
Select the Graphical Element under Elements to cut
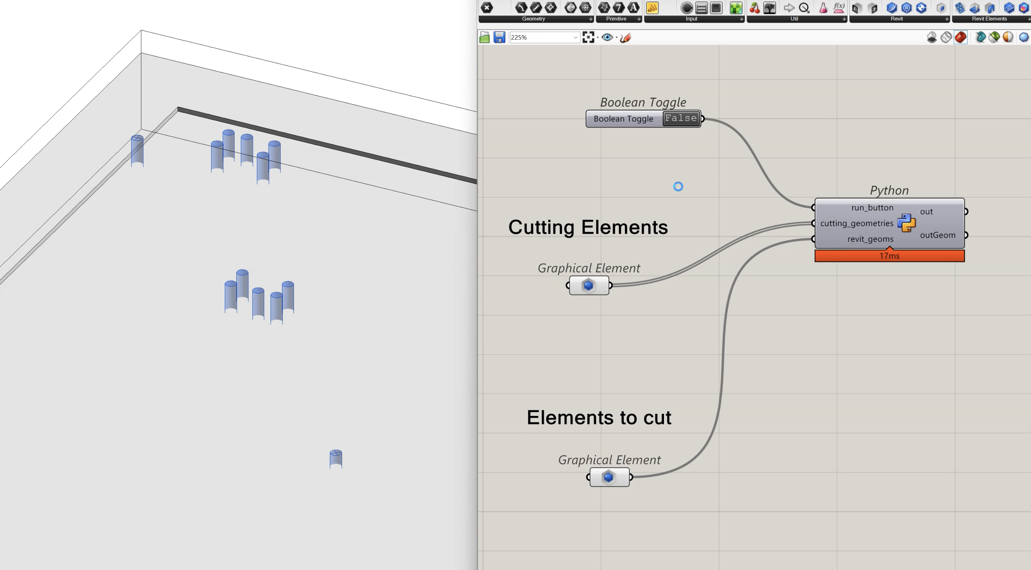[x=609, y=477]
